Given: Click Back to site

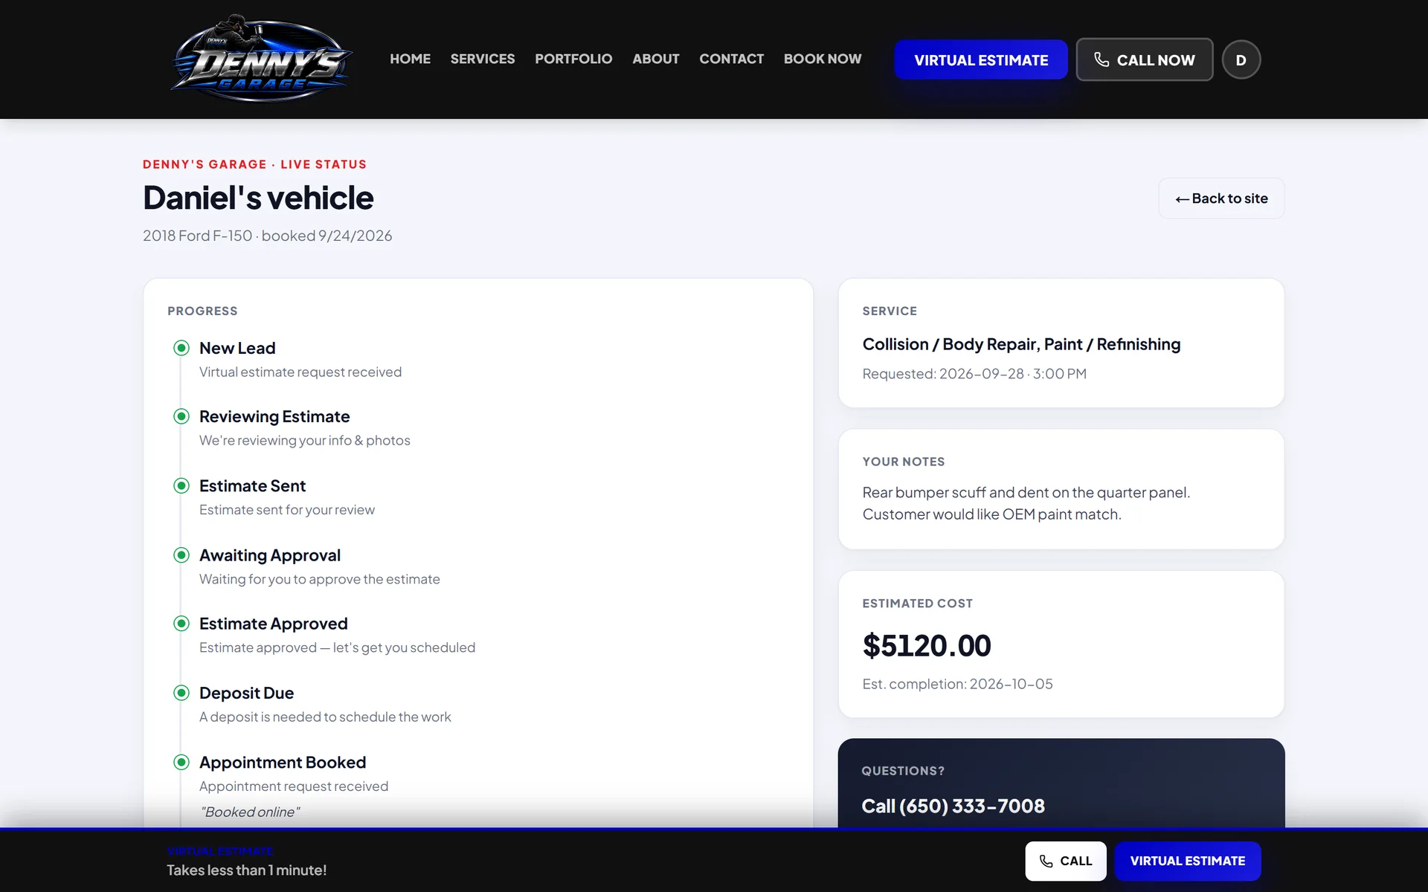Looking at the screenshot, I should point(1221,198).
